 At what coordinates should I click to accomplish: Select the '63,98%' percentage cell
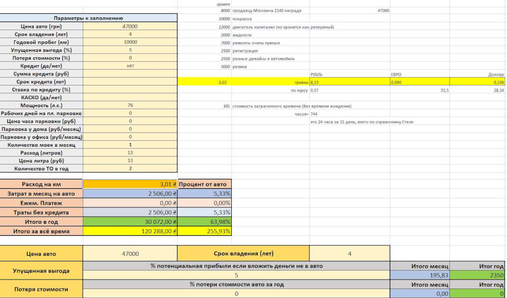click(x=204, y=222)
